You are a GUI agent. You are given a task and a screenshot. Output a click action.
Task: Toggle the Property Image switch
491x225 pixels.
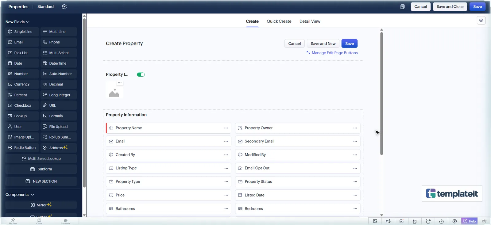141,74
